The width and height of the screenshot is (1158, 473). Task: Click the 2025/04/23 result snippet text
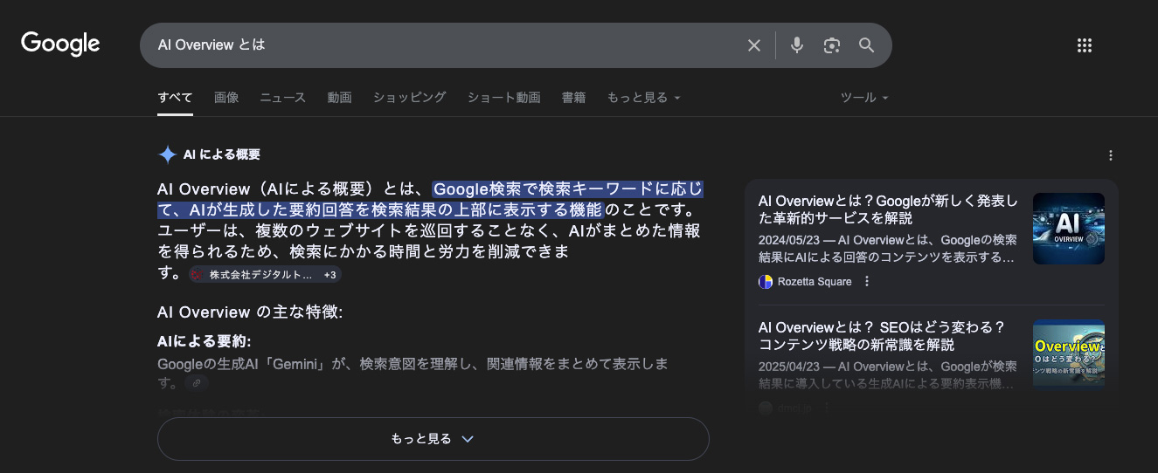click(x=888, y=374)
